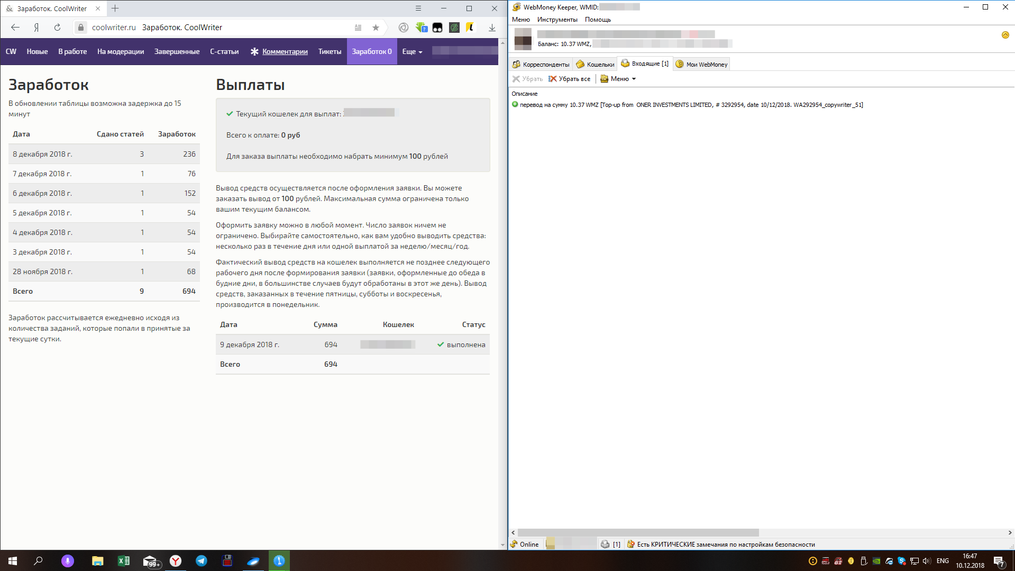This screenshot has height=571, width=1015.
Task: Open the Мои WebMoney tab
Action: (702, 65)
